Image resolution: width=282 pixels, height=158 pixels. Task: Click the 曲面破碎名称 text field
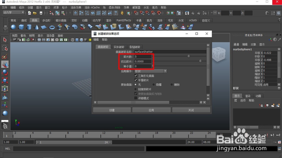pos(170,52)
